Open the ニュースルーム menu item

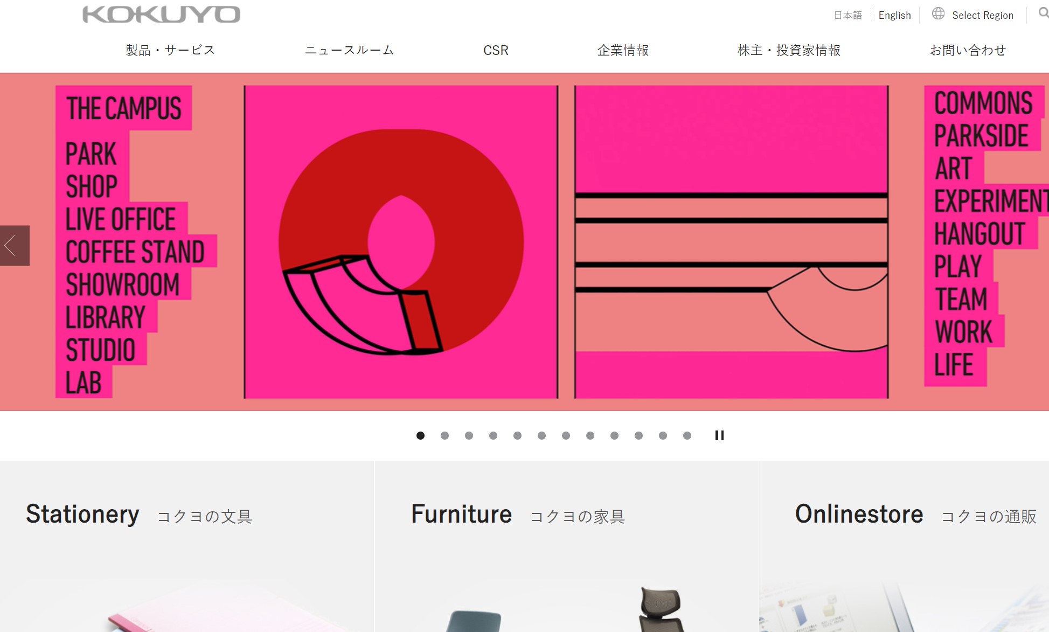pos(349,50)
